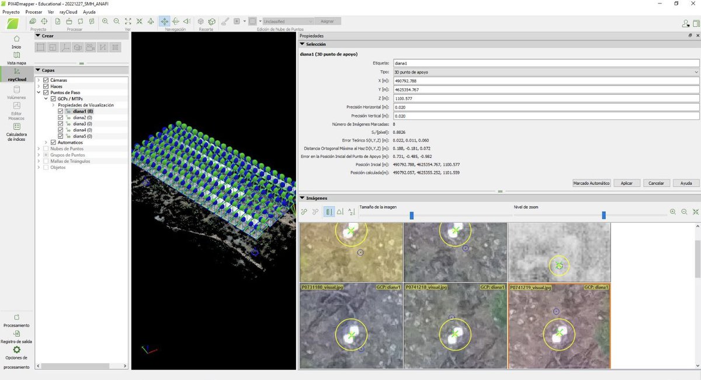Open Registro de salida log

[x=16, y=336]
